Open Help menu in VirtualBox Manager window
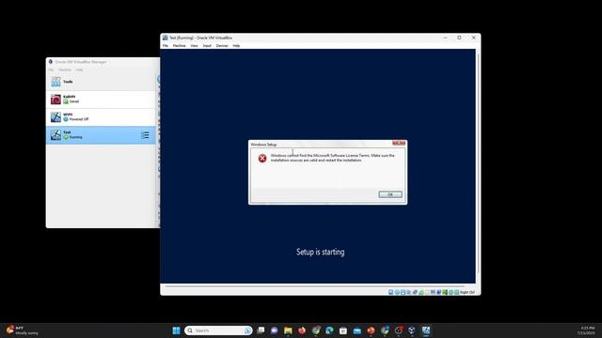The height and width of the screenshot is (338, 602). tap(79, 69)
